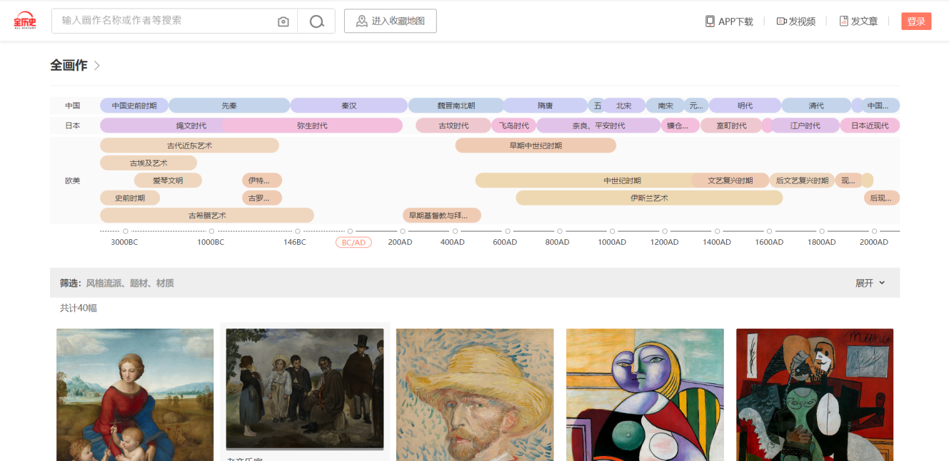Viewport: 949px width, 461px height.
Task: Click the collection map pin icon
Action: (x=362, y=21)
